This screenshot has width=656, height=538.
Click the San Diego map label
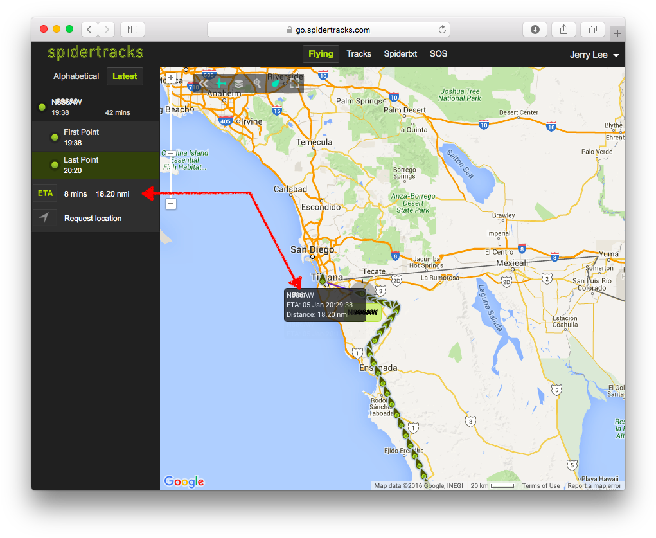[x=312, y=249]
